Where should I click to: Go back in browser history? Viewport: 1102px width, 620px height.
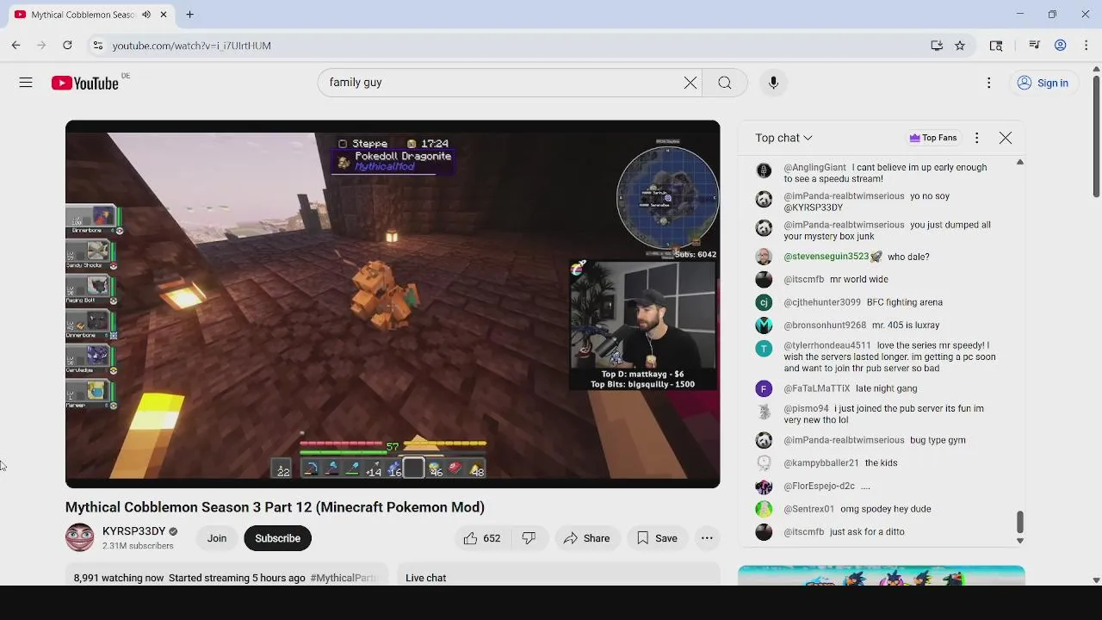pyautogui.click(x=15, y=46)
